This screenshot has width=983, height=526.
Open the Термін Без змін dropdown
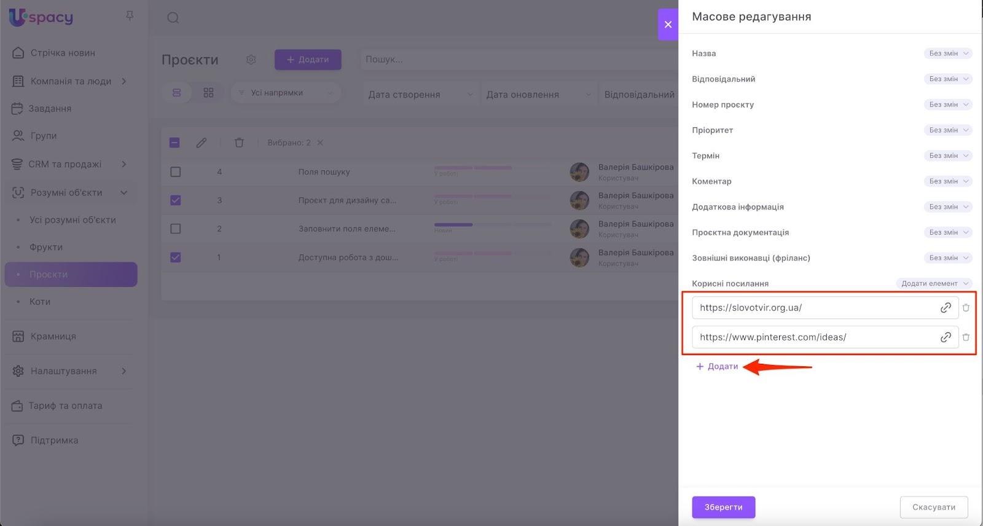(948, 155)
